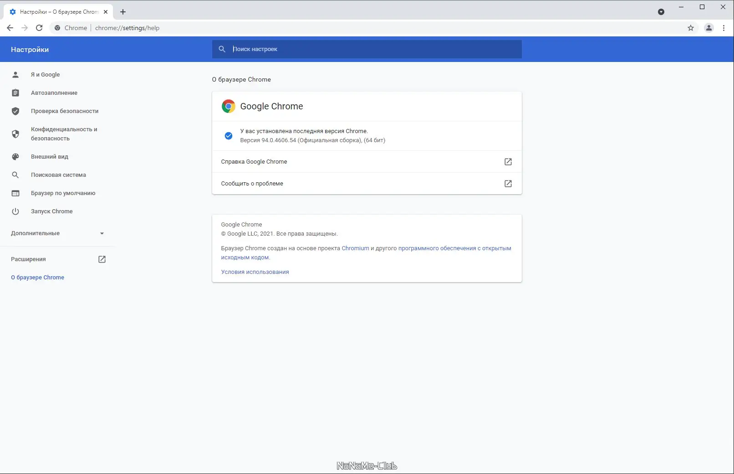The width and height of the screenshot is (734, 474).
Task: Click Сообщить о проблеме
Action: click(367, 184)
